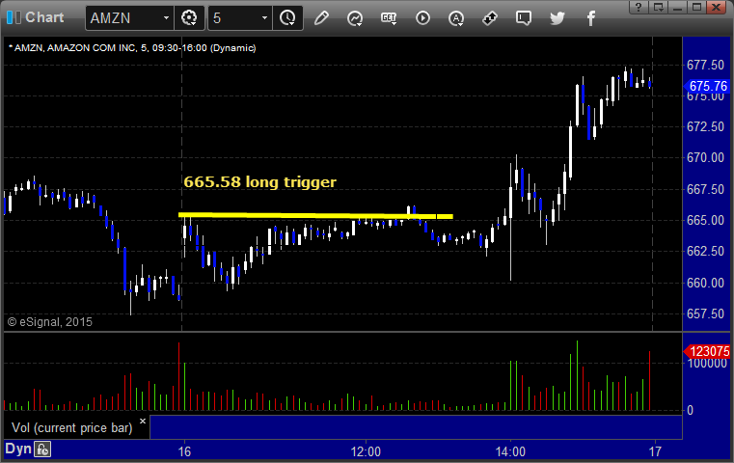Close the Vol (current price bar) panel

(143, 421)
